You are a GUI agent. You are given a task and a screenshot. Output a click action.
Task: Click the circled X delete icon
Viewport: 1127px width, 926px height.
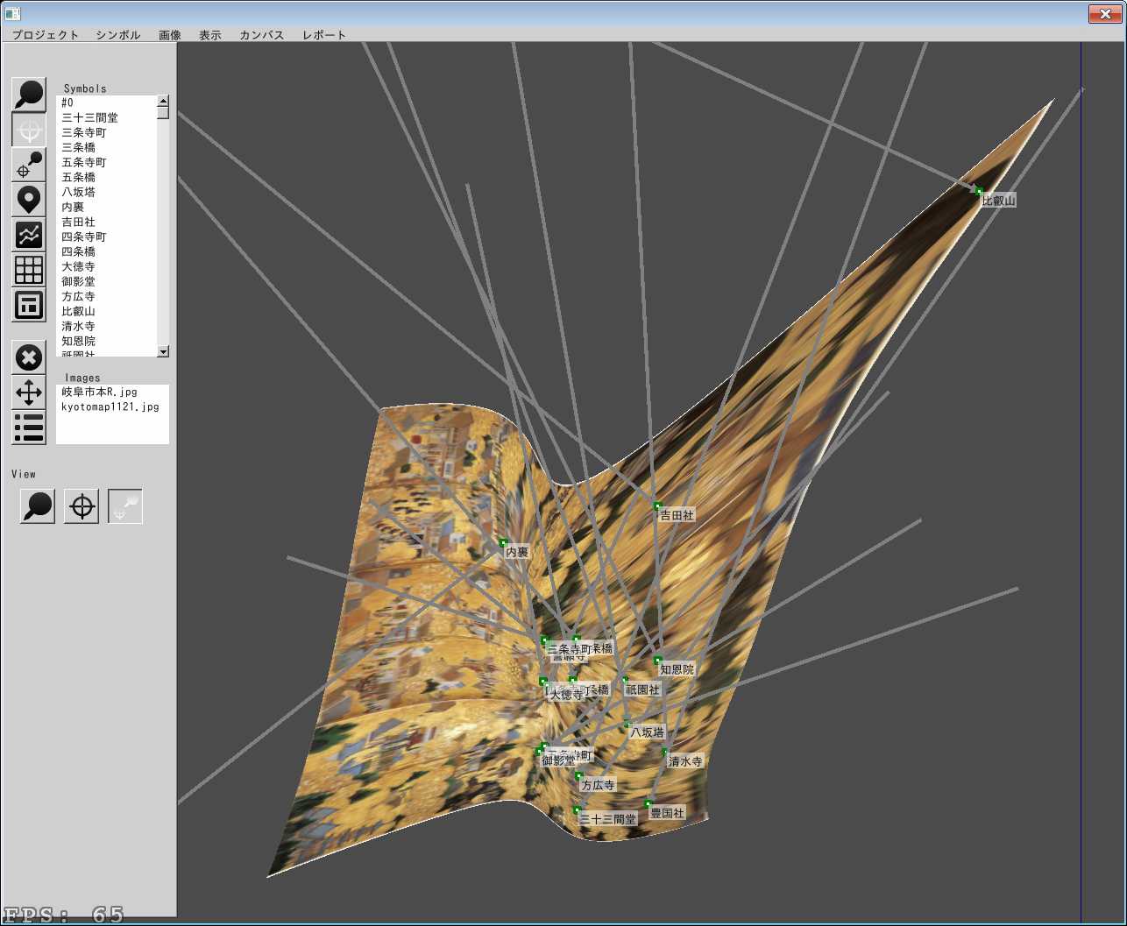pyautogui.click(x=29, y=357)
